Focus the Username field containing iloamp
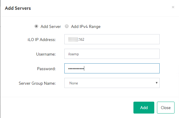This screenshot has width=179, height=118. coord(112,54)
